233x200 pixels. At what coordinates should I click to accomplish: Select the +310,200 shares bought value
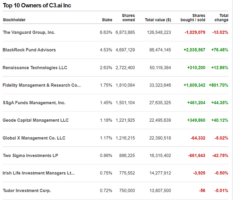196,68
